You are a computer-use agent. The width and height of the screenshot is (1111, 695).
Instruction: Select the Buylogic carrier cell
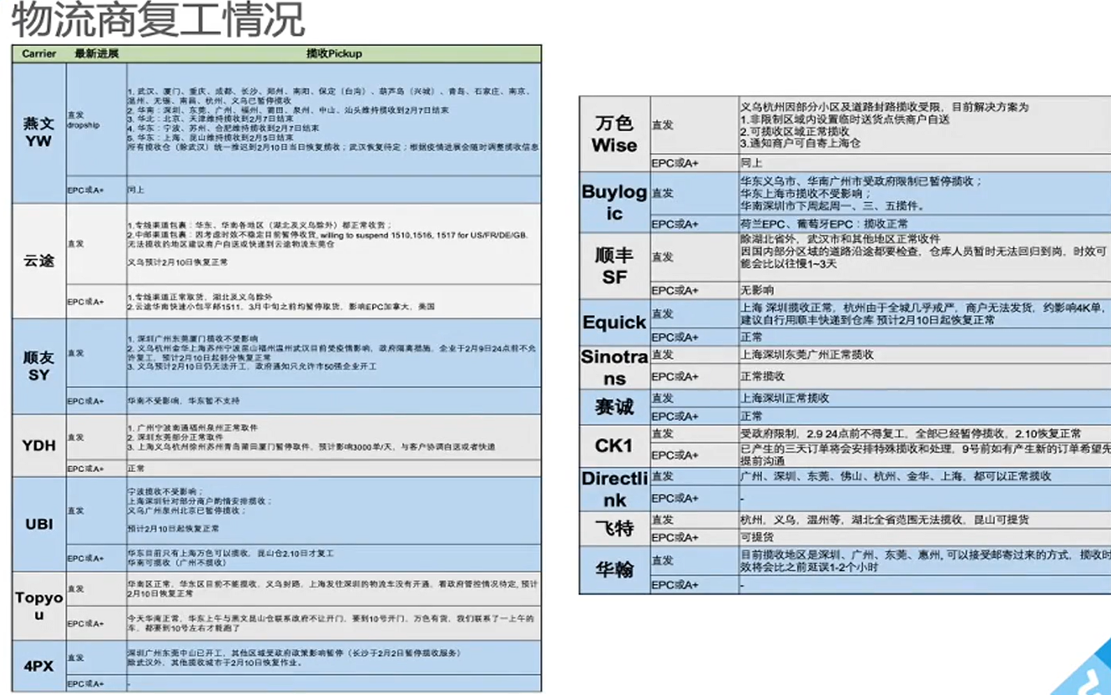pyautogui.click(x=614, y=202)
